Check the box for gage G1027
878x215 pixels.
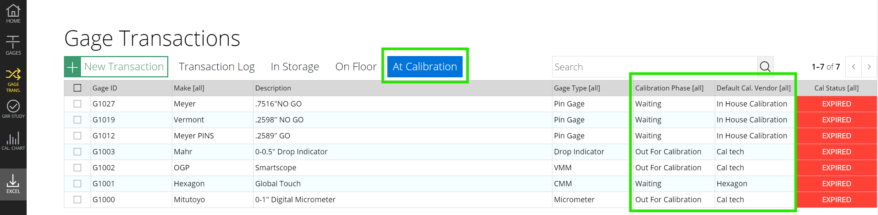[x=77, y=104]
